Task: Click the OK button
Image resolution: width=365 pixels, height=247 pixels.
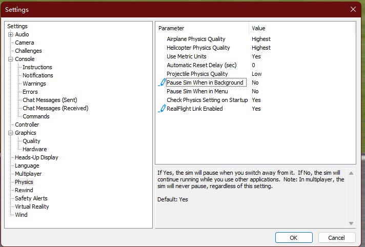Action: pos(293,238)
